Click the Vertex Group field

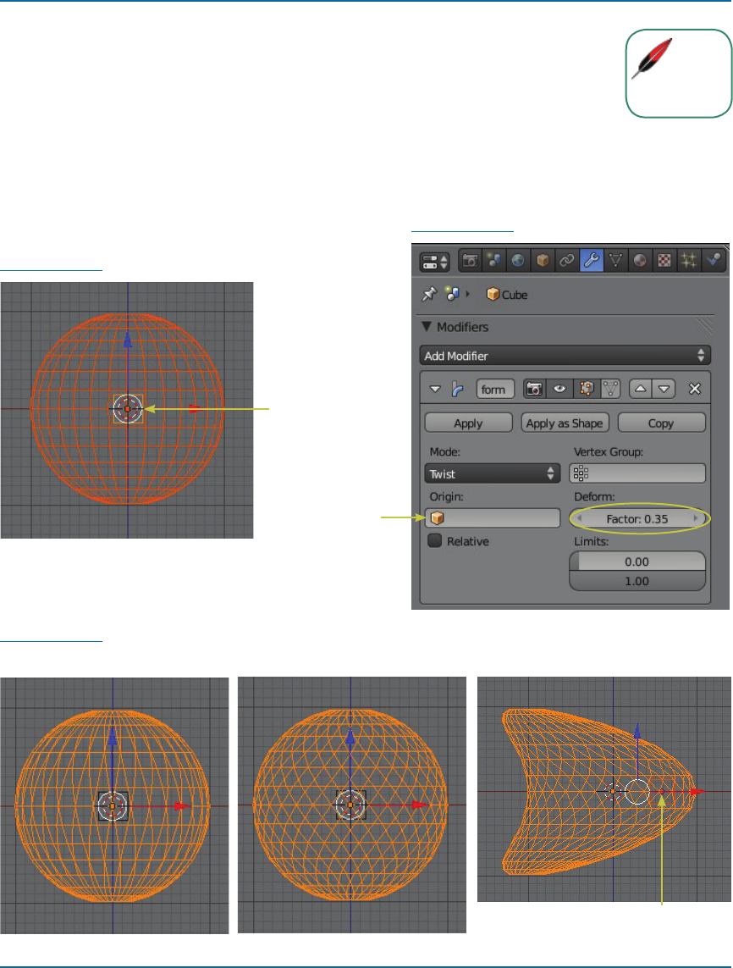point(637,473)
